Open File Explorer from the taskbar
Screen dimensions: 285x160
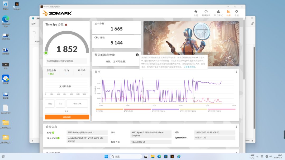(x=153, y=157)
